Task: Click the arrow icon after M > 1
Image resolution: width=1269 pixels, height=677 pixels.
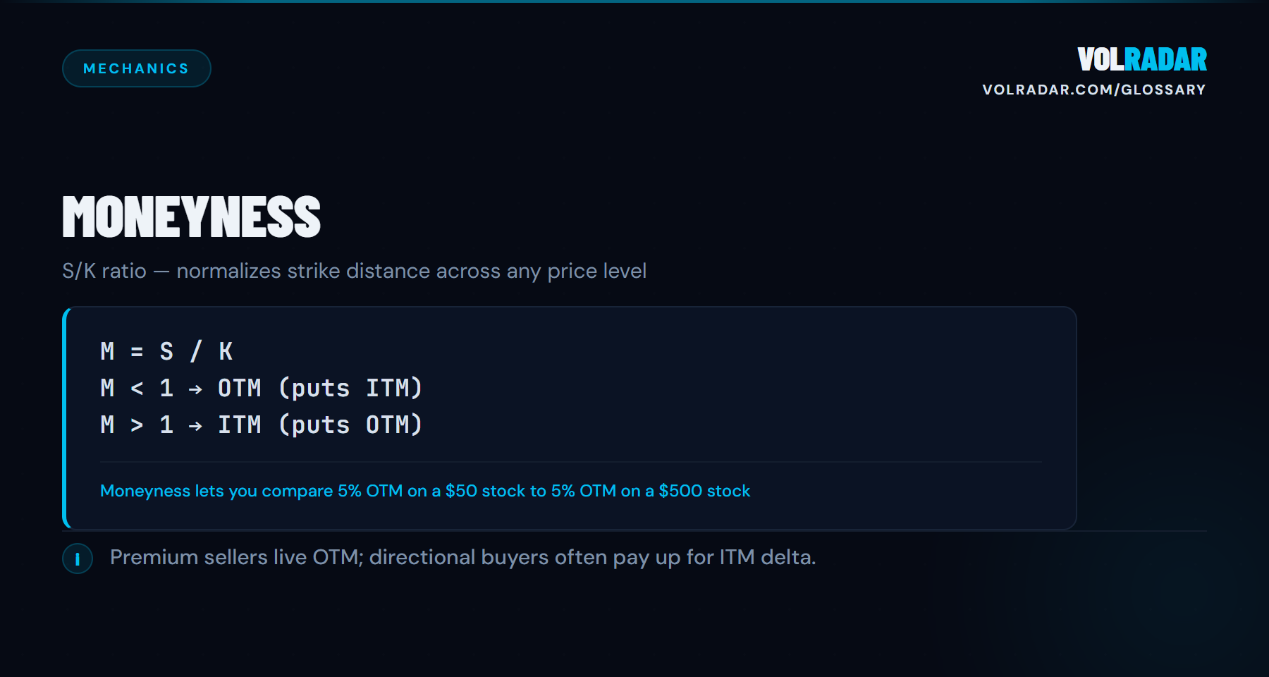Action: tap(195, 425)
